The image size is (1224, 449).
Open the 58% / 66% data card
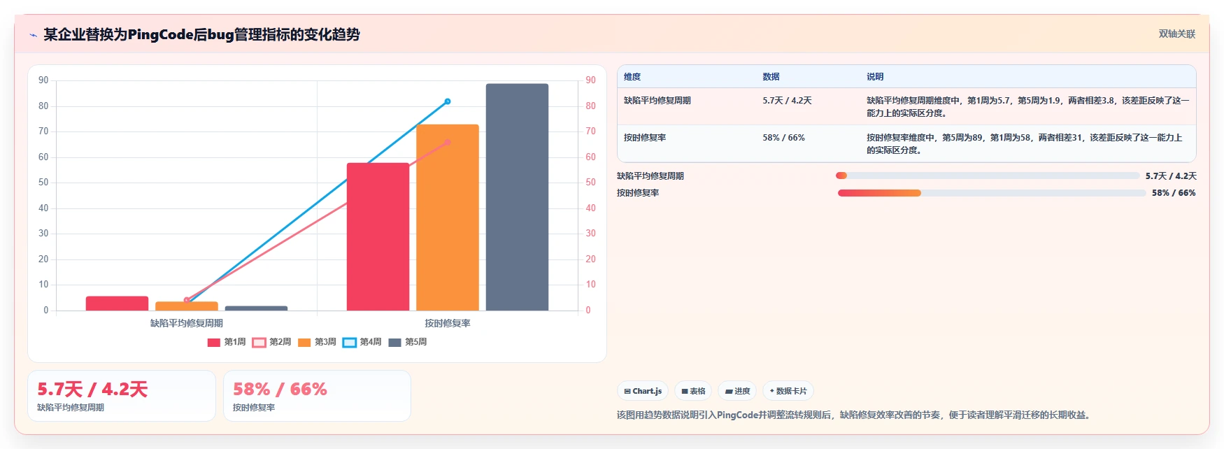317,396
